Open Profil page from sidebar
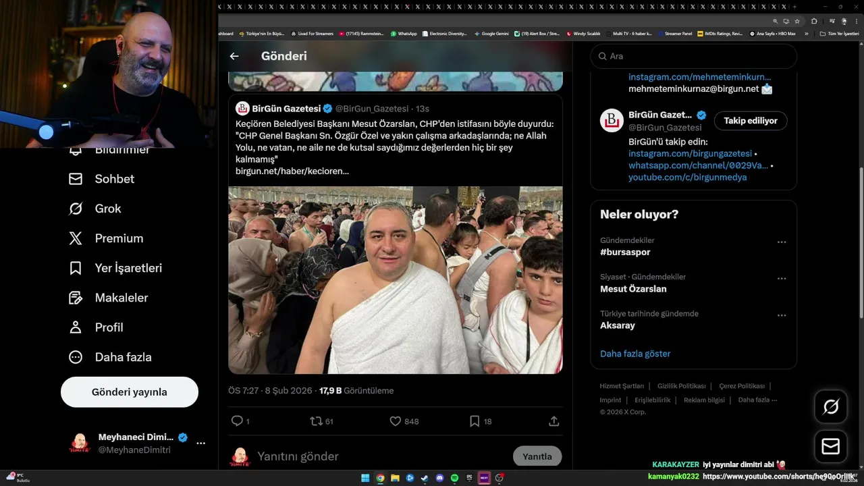This screenshot has height=486, width=864. tap(96, 327)
